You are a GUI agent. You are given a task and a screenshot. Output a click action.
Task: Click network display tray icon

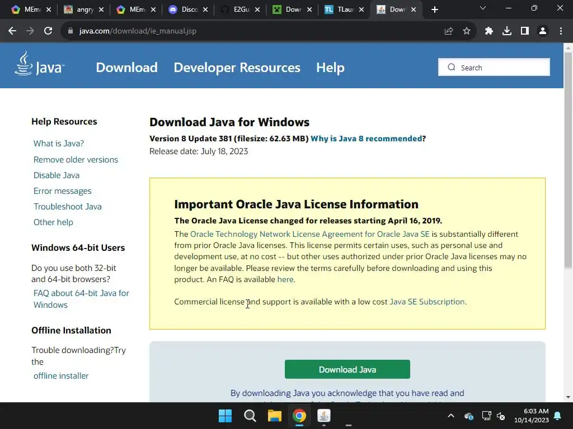pyautogui.click(x=486, y=416)
